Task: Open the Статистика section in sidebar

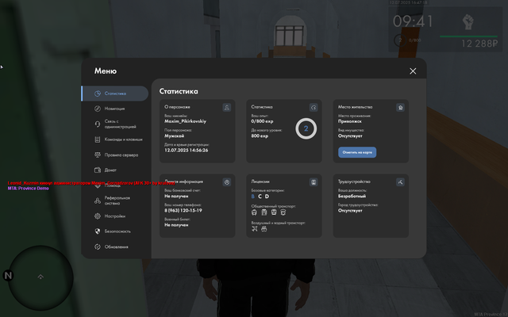Action: 115,94
